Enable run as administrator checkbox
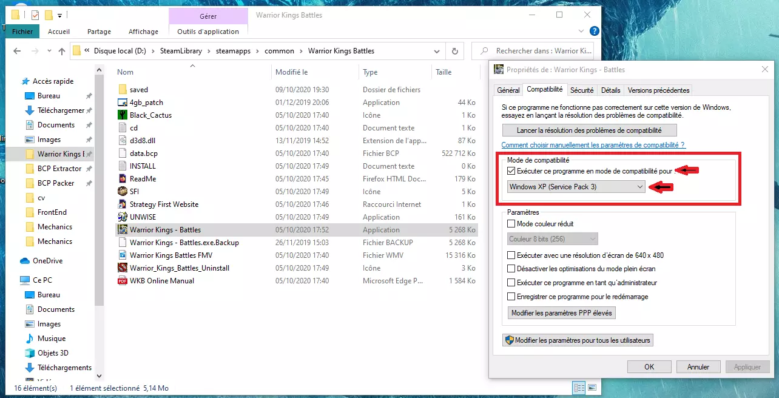 click(511, 283)
